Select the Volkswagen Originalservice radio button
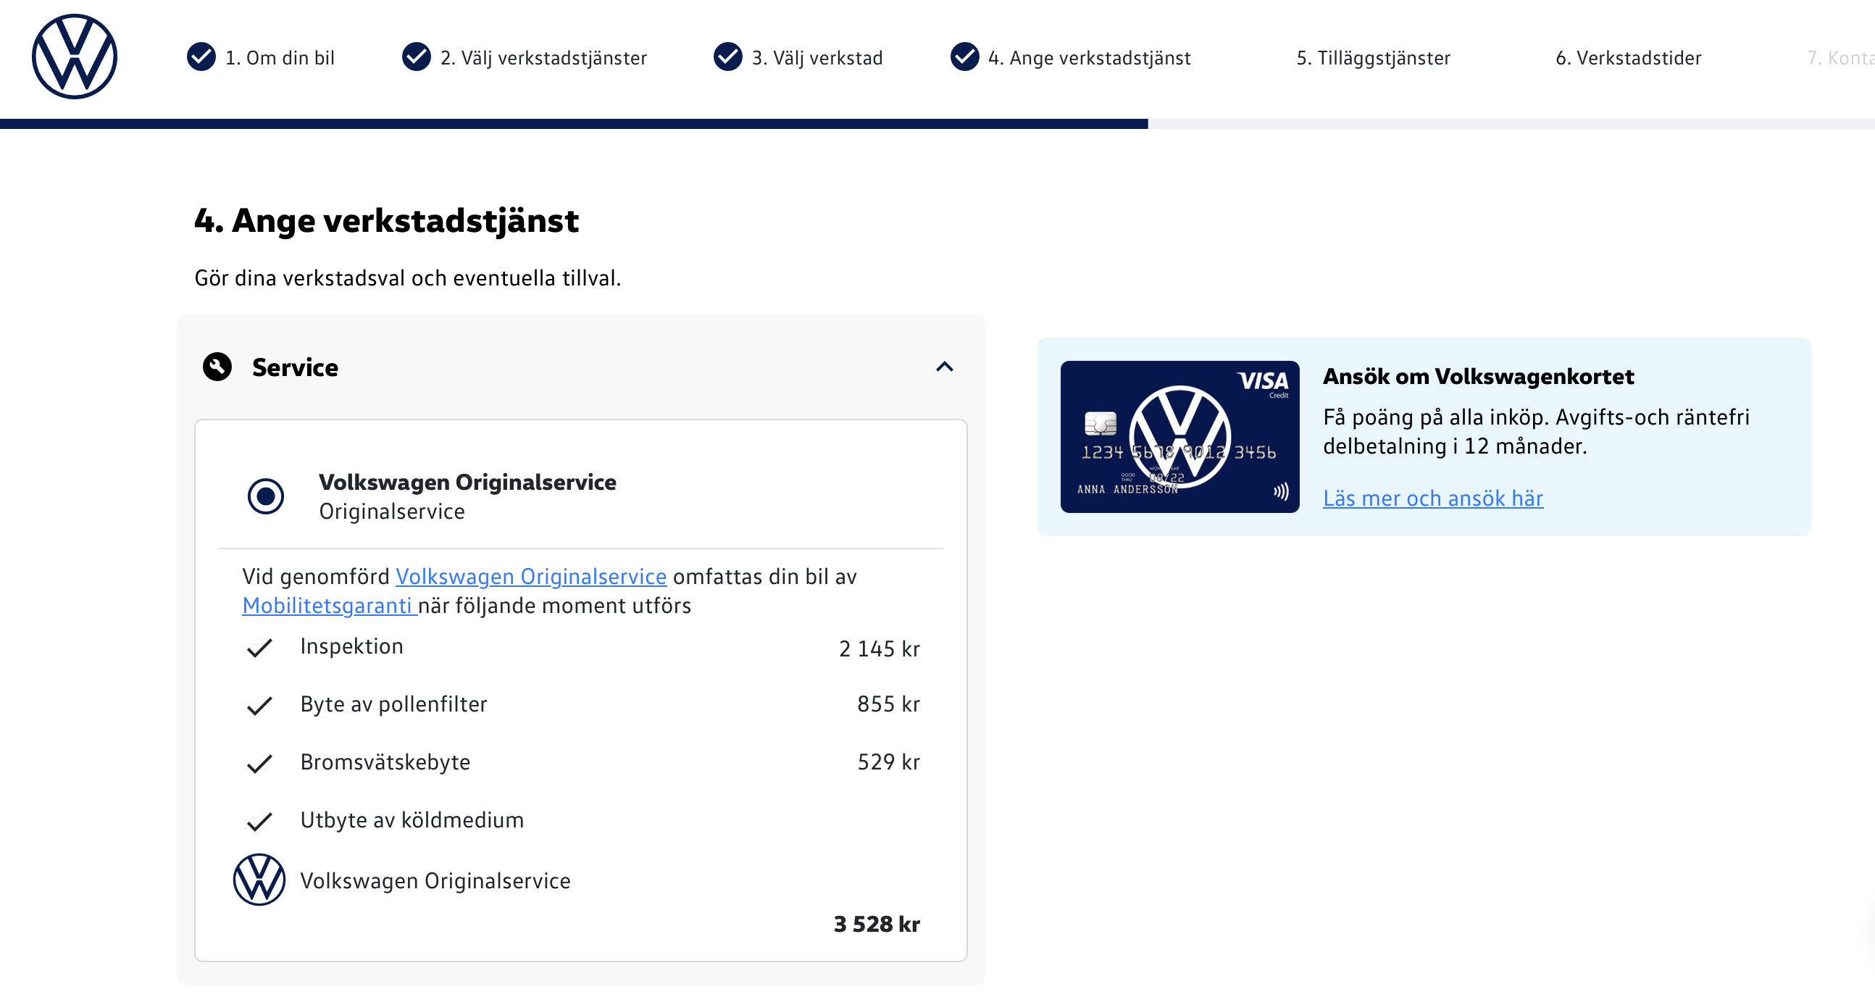Viewport: 1875px width, 997px height. point(266,496)
